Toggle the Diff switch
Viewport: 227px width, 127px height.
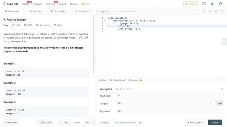(x=217, y=103)
